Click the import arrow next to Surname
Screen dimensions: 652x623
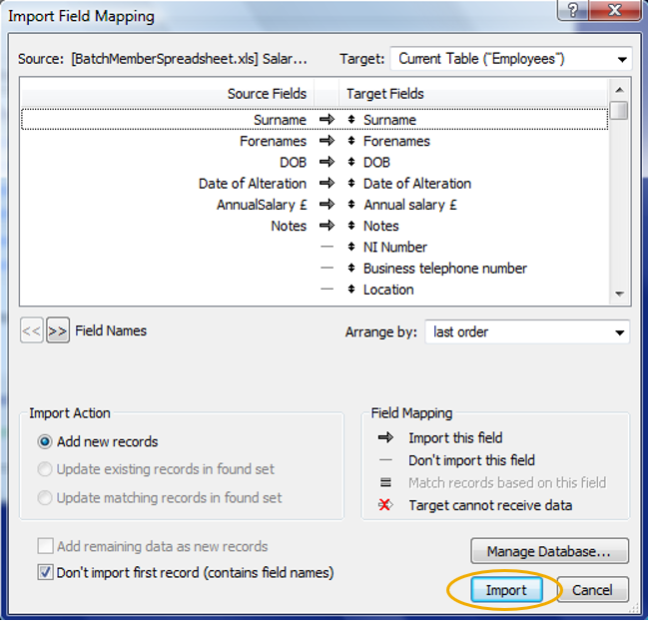[x=326, y=120]
